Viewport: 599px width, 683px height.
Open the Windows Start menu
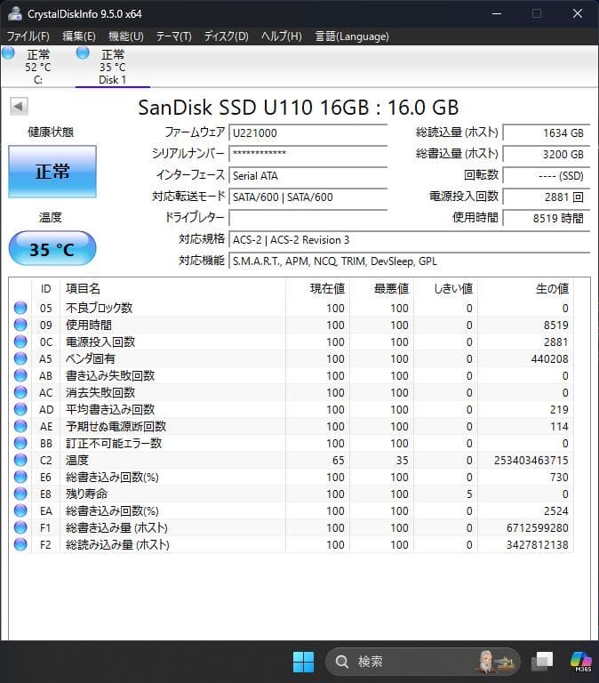pyautogui.click(x=303, y=662)
